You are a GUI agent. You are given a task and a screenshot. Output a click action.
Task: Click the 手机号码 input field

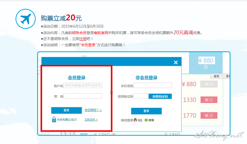point(153,85)
